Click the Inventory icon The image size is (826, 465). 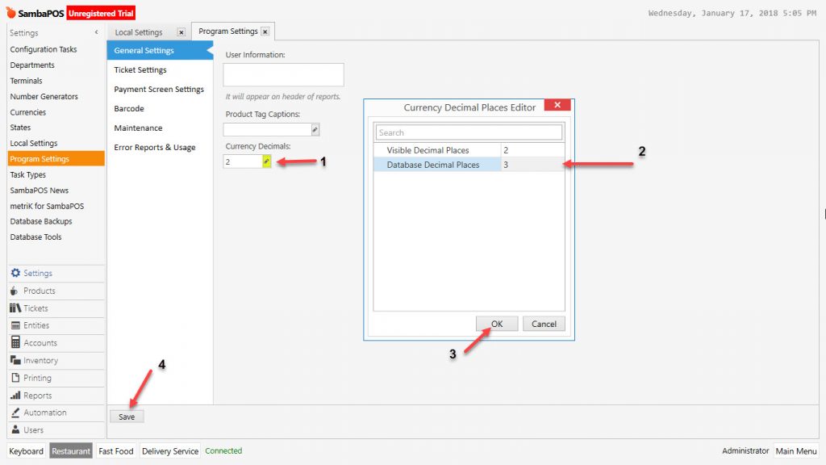(x=15, y=360)
